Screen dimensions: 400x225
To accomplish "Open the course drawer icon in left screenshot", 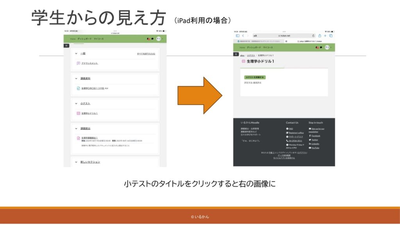I will (x=66, y=46).
